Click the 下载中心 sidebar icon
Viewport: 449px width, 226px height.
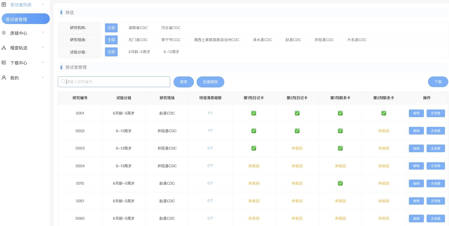click(x=4, y=63)
